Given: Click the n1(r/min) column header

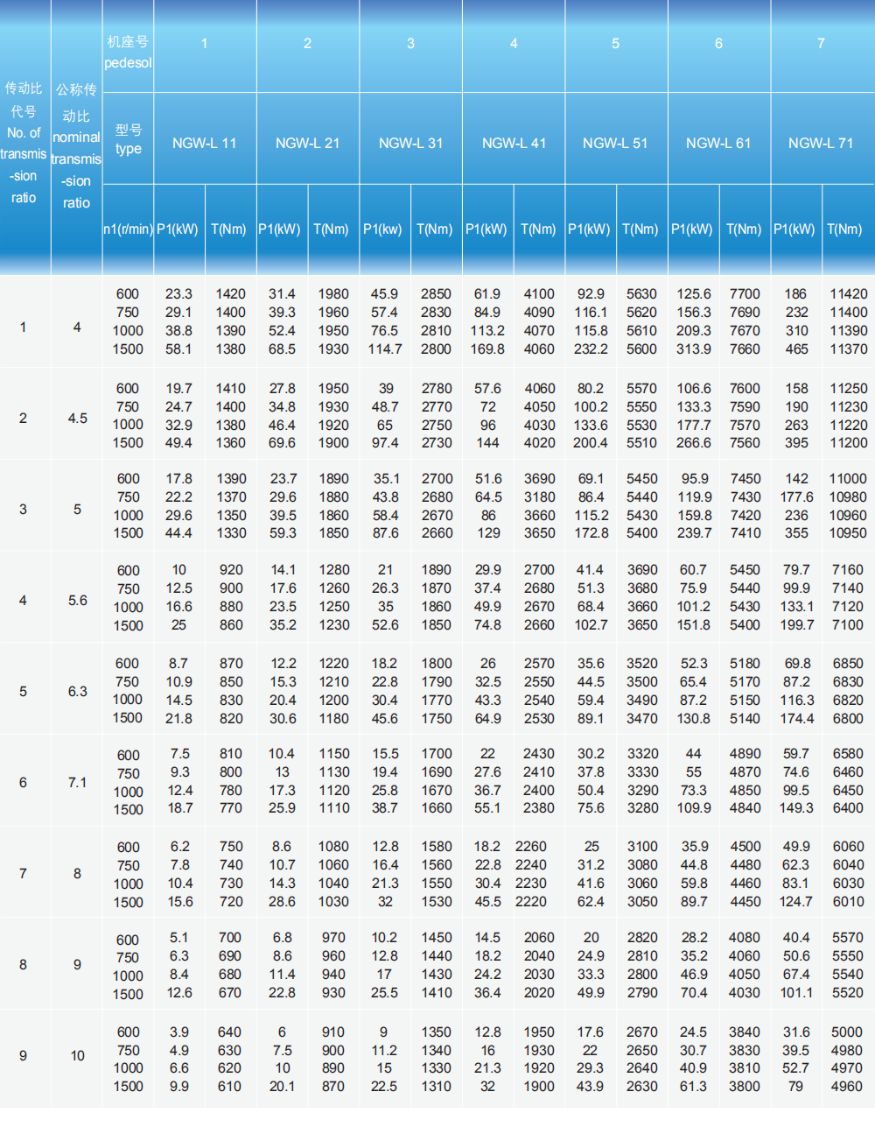Looking at the screenshot, I should tap(128, 229).
